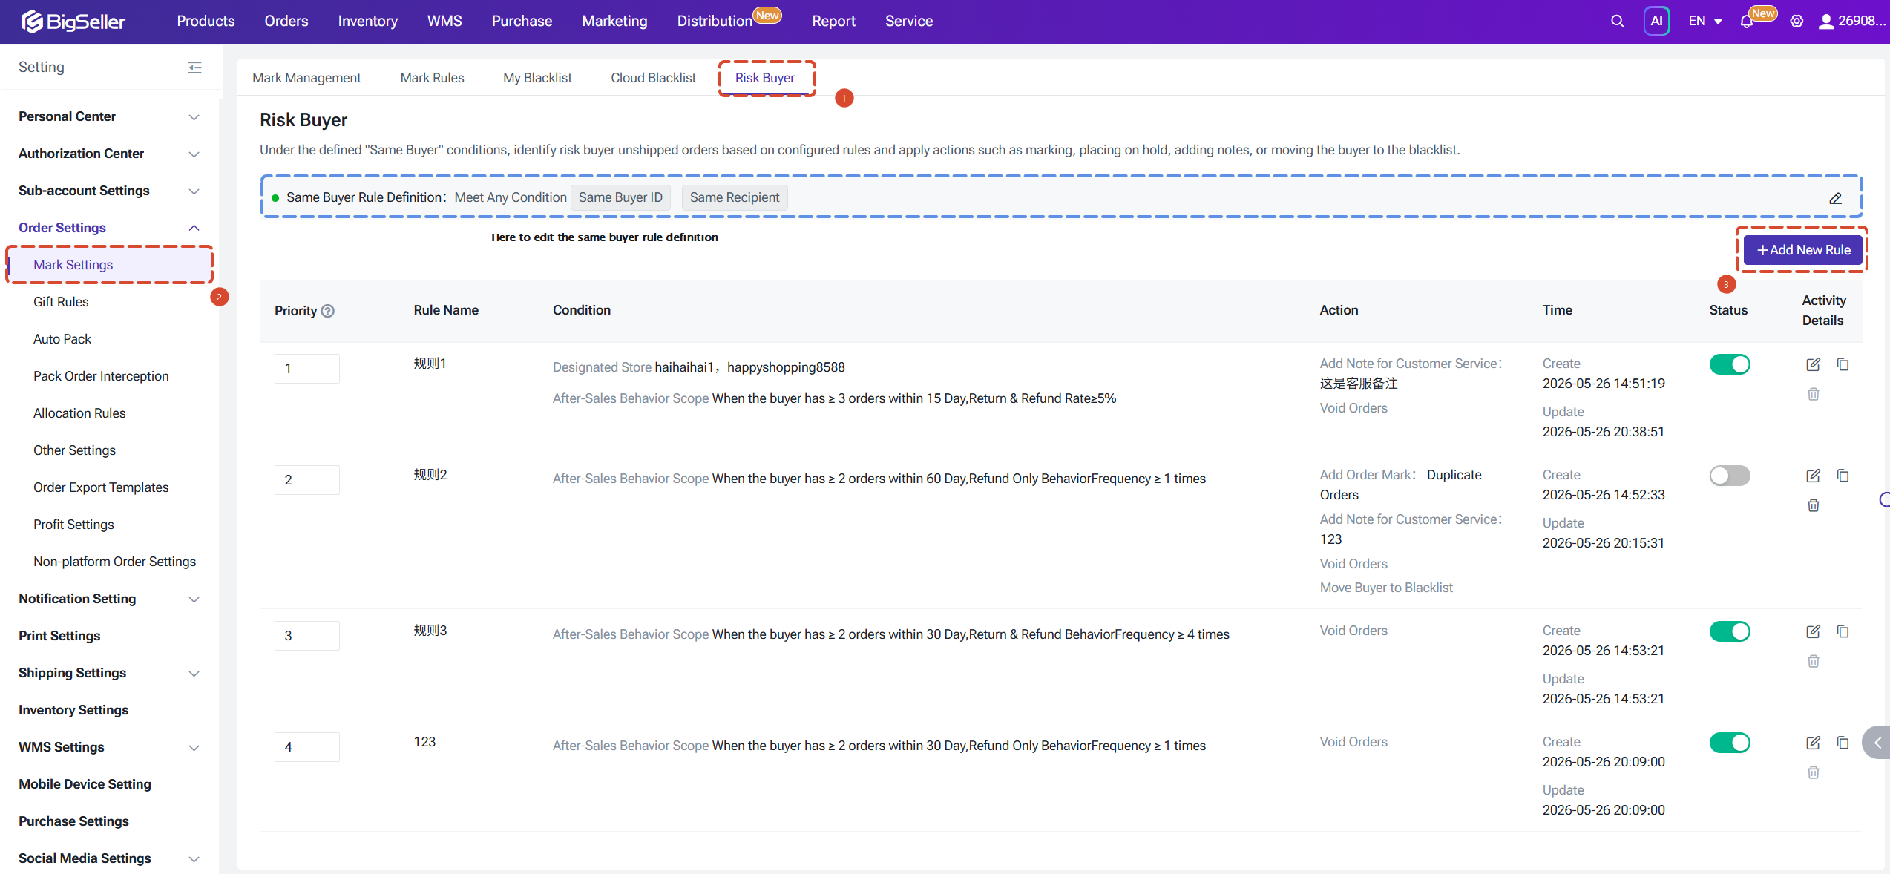Delete rule 123 with trash icon
Screen dimensions: 1890x874
[x=1813, y=772]
